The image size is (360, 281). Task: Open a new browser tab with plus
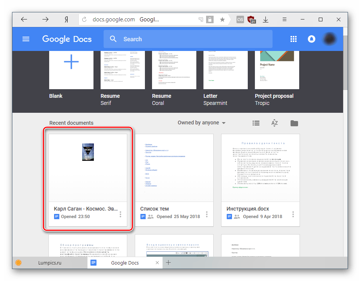click(x=169, y=263)
